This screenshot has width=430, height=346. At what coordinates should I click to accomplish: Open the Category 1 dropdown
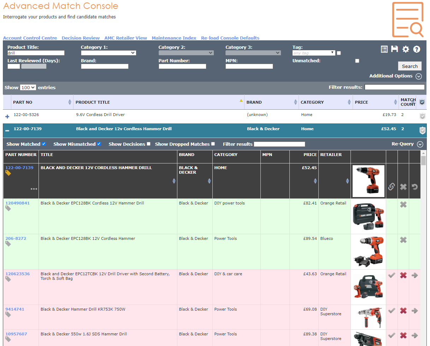point(108,53)
